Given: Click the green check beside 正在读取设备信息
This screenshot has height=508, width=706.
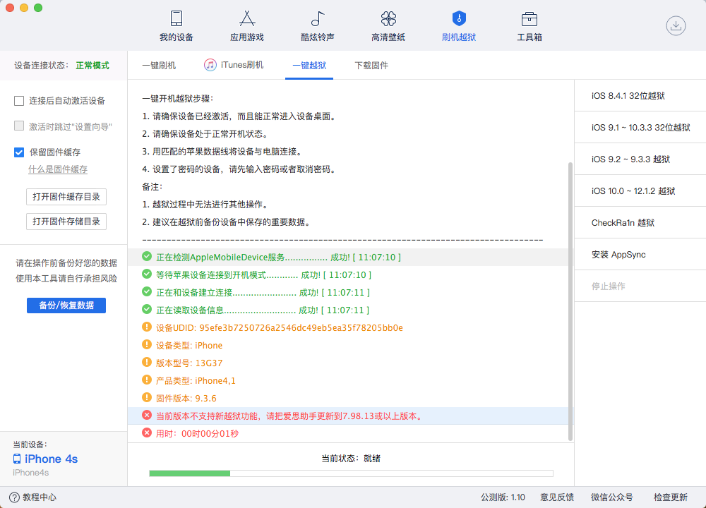Looking at the screenshot, I should click(147, 309).
